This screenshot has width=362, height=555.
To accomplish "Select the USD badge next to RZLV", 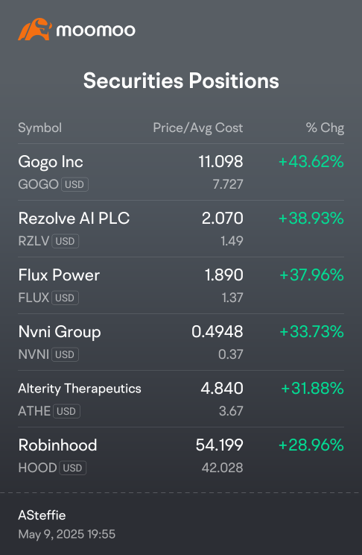I will [65, 241].
